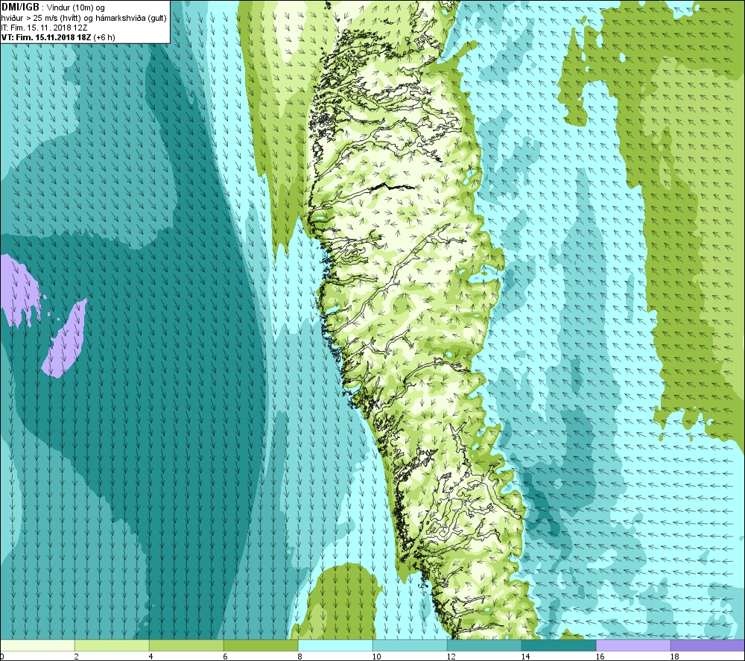This screenshot has height=661, width=745.
Task: Click the dark teal 14–16 m/s legend swatch
Action: [559, 645]
